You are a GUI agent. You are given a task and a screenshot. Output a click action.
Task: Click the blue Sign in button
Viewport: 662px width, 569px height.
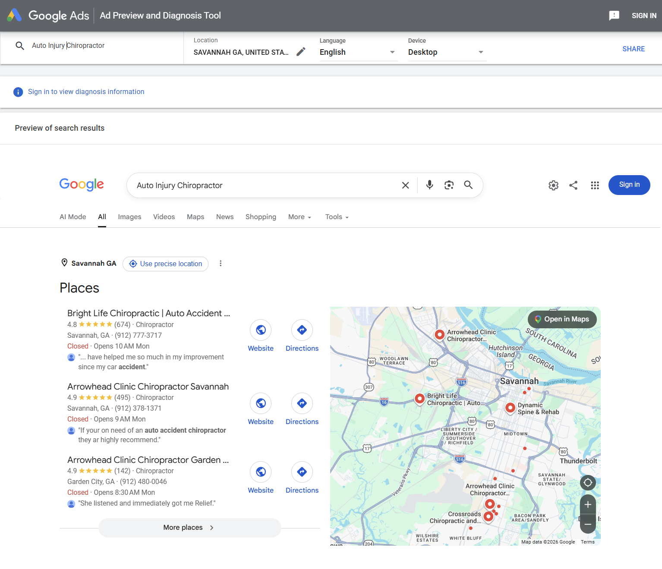(x=629, y=185)
